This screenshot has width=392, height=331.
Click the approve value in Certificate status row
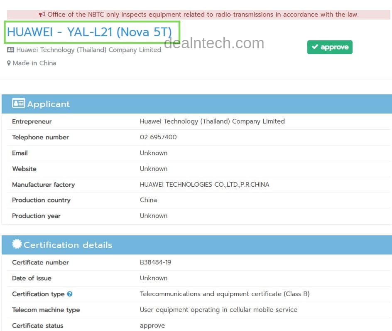tap(152, 326)
